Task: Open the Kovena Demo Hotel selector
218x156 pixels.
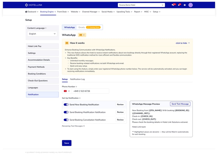Action: (x=141, y=5)
